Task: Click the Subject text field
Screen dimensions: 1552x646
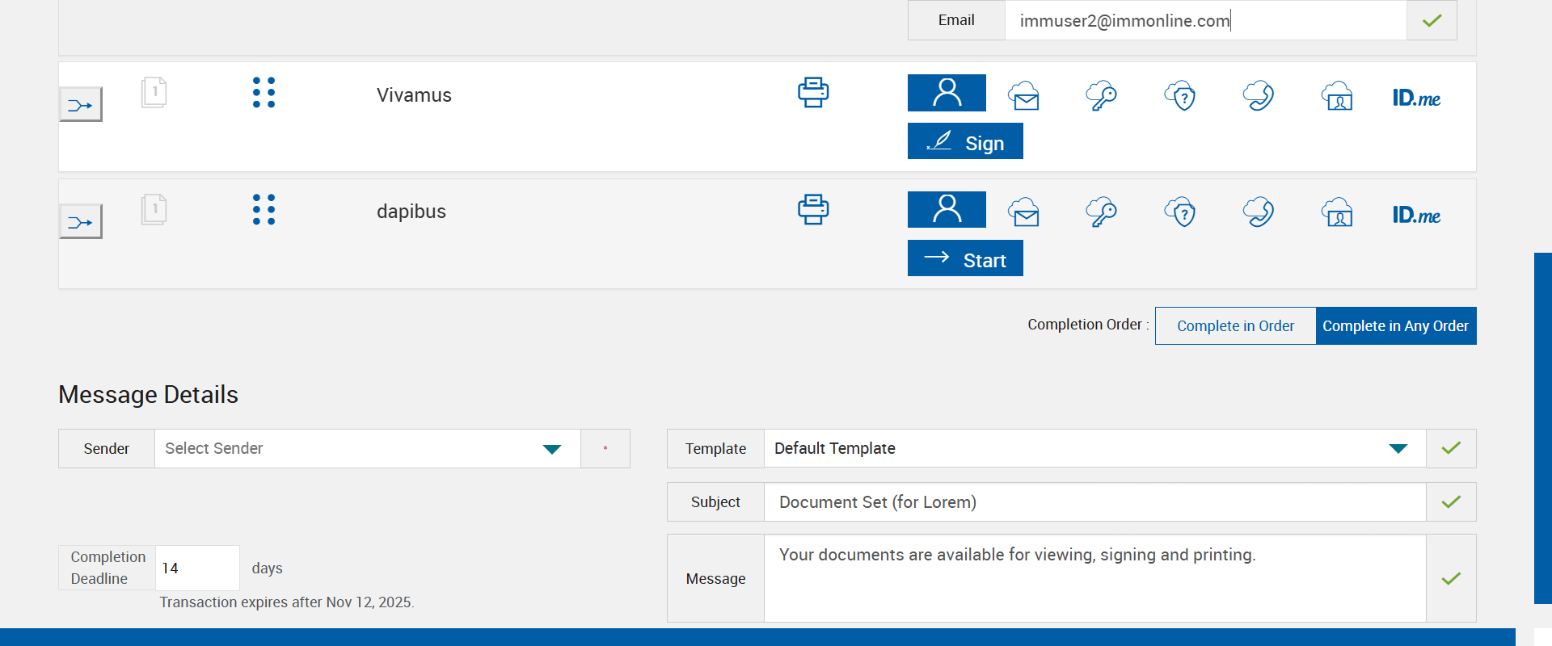Action: (1094, 502)
